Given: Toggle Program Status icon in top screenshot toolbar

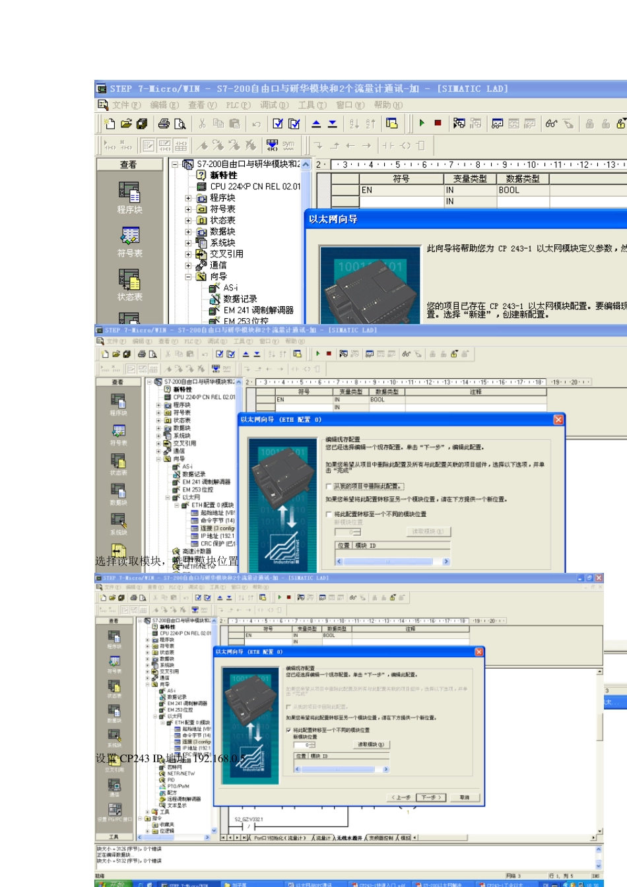Looking at the screenshot, I should 459,123.
